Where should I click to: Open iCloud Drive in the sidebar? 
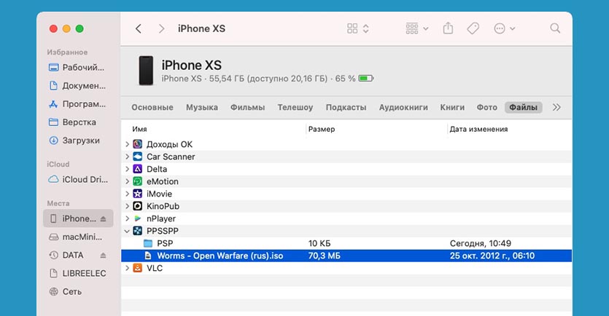point(78,180)
